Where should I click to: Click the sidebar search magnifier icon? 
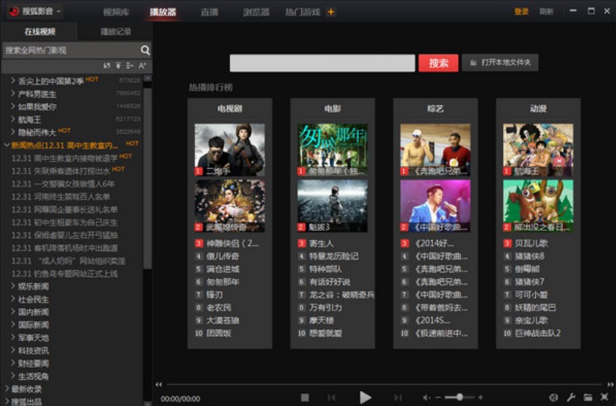(145, 50)
